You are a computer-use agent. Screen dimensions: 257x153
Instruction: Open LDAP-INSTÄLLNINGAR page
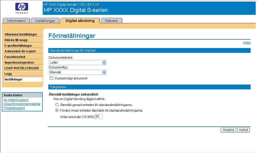pyautogui.click(x=23, y=68)
